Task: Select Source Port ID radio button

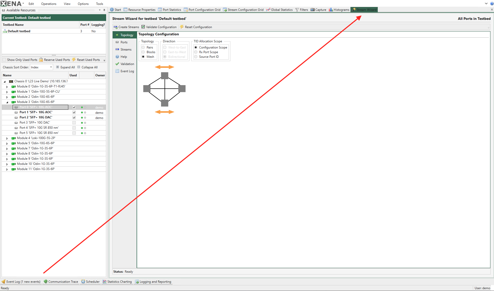Action: coord(196,57)
